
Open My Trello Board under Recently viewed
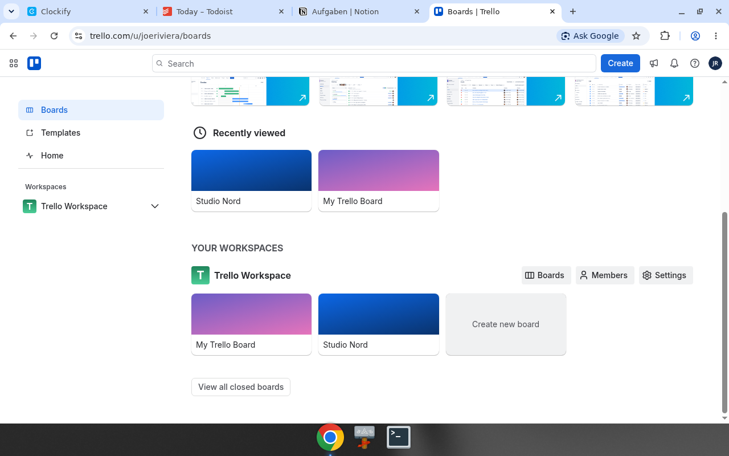(x=379, y=181)
